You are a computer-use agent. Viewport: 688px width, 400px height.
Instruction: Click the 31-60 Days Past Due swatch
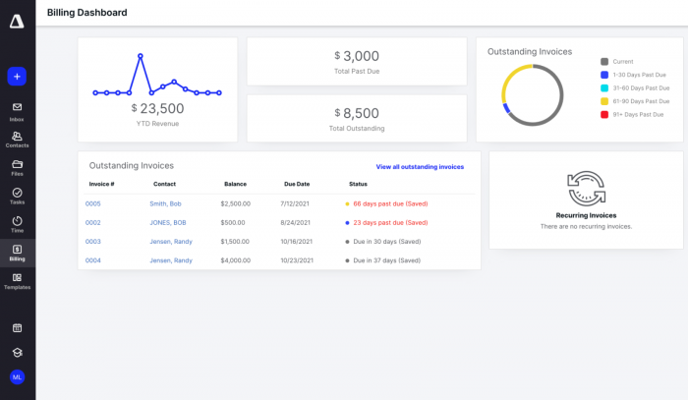pyautogui.click(x=604, y=87)
